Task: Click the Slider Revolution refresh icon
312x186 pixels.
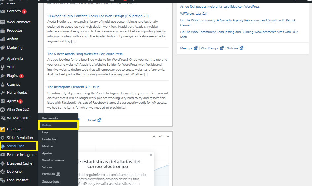Action: (3, 138)
